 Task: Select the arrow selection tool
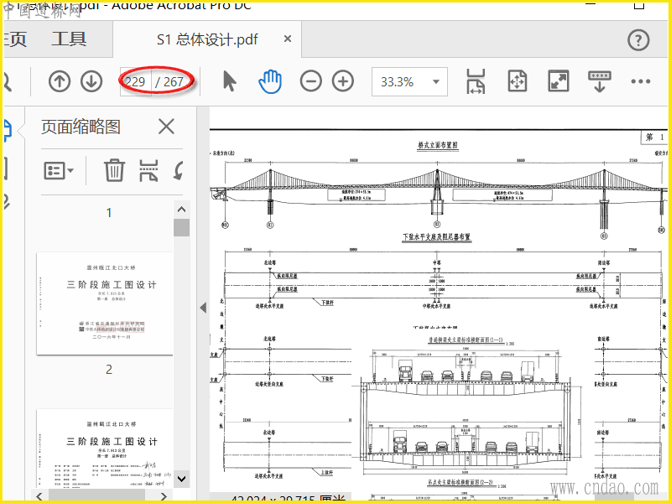pos(229,81)
